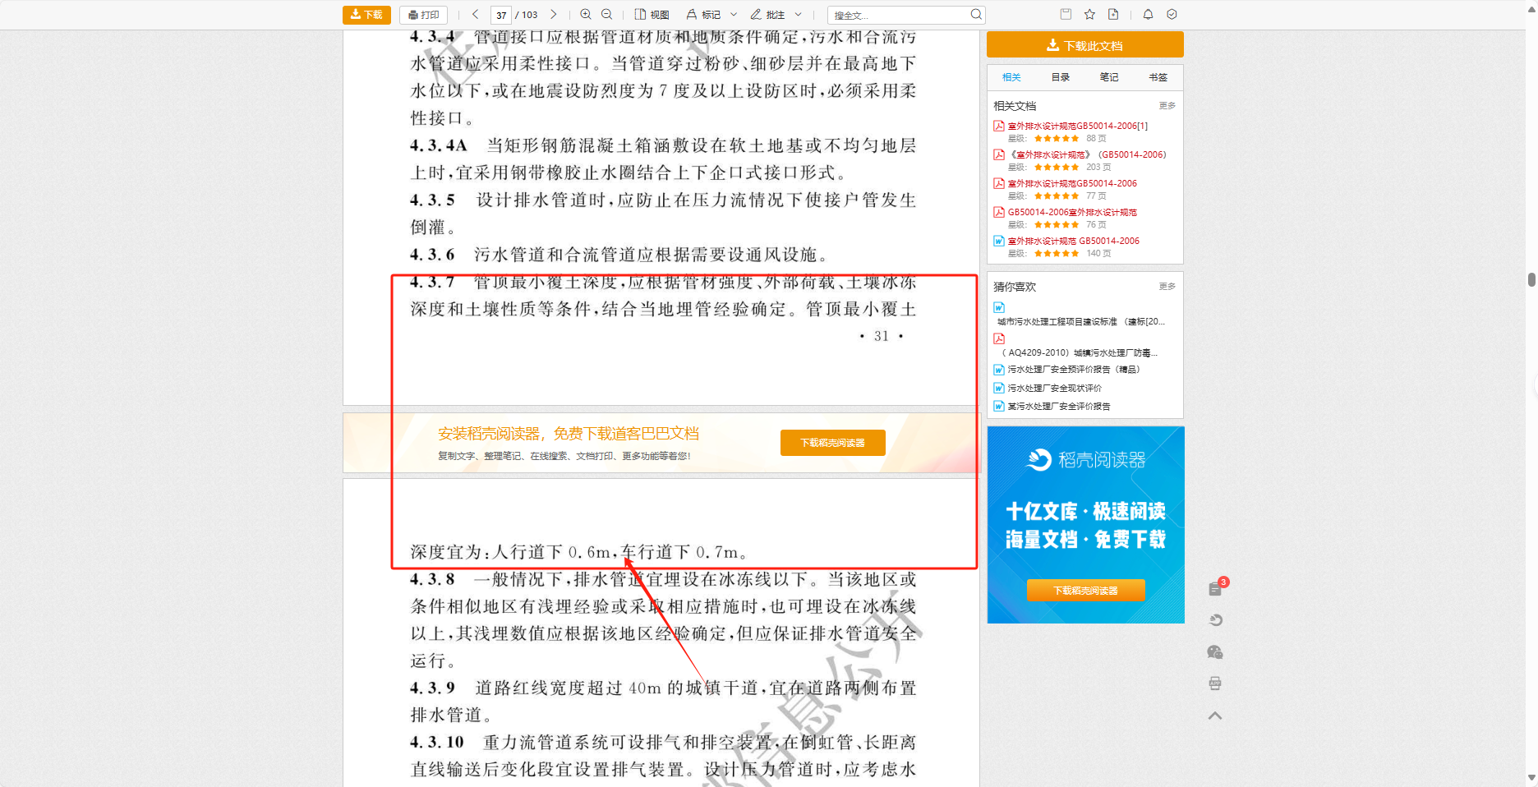Open 污水处理厂安全预评价报告(精品) link

tap(1074, 370)
